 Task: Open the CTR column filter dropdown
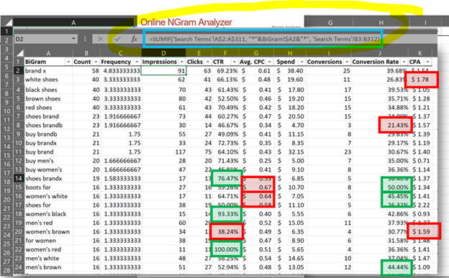pyautogui.click(x=235, y=62)
